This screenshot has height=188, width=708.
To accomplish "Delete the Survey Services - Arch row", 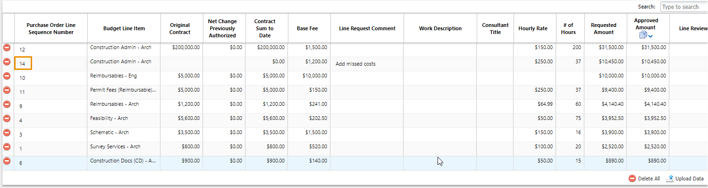I will [7, 146].
